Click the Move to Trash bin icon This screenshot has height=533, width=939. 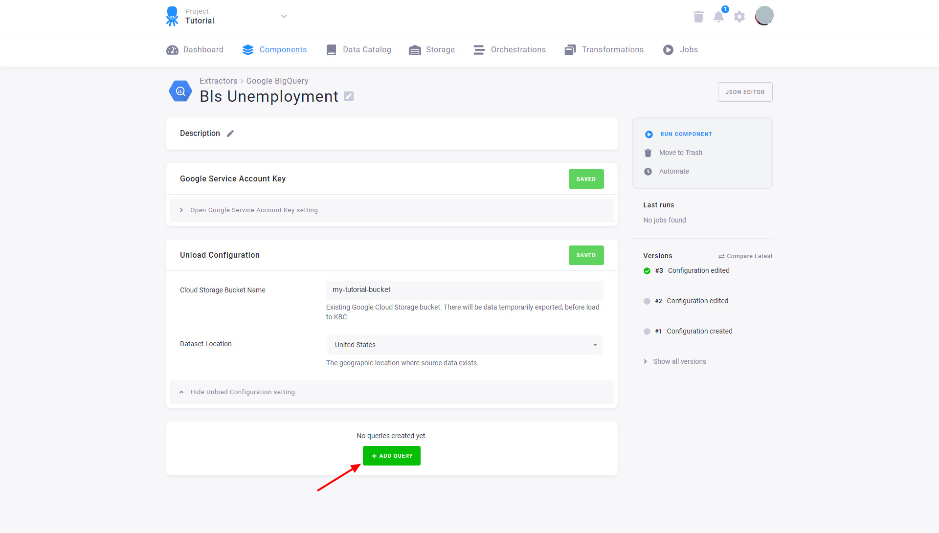tap(648, 153)
